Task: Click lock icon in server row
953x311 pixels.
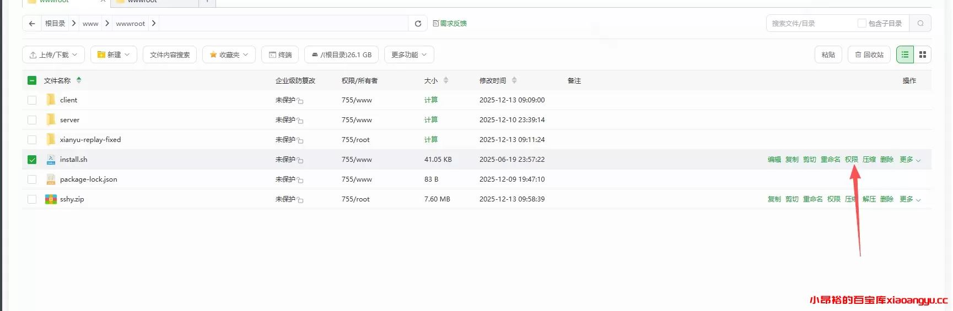Action: (300, 121)
